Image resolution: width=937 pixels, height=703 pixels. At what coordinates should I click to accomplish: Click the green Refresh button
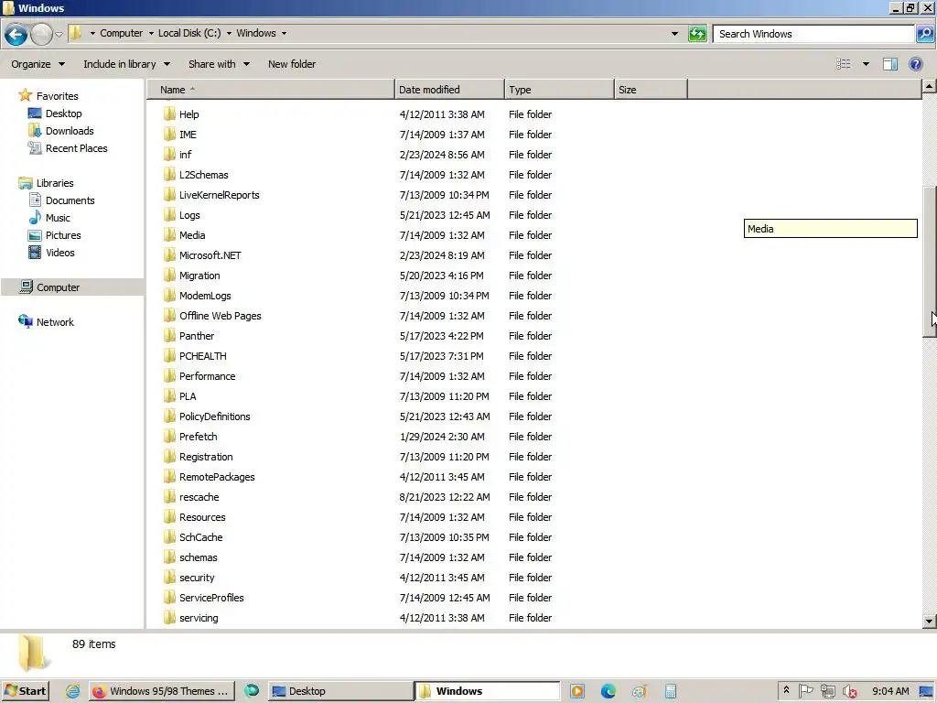pos(697,34)
